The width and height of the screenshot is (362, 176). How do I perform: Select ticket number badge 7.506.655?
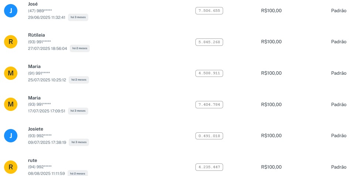[x=209, y=11]
